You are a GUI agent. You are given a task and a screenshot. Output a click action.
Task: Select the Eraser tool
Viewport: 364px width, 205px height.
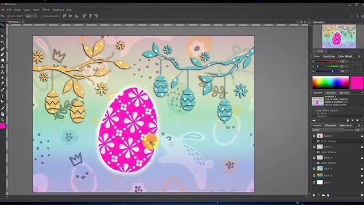point(2,55)
